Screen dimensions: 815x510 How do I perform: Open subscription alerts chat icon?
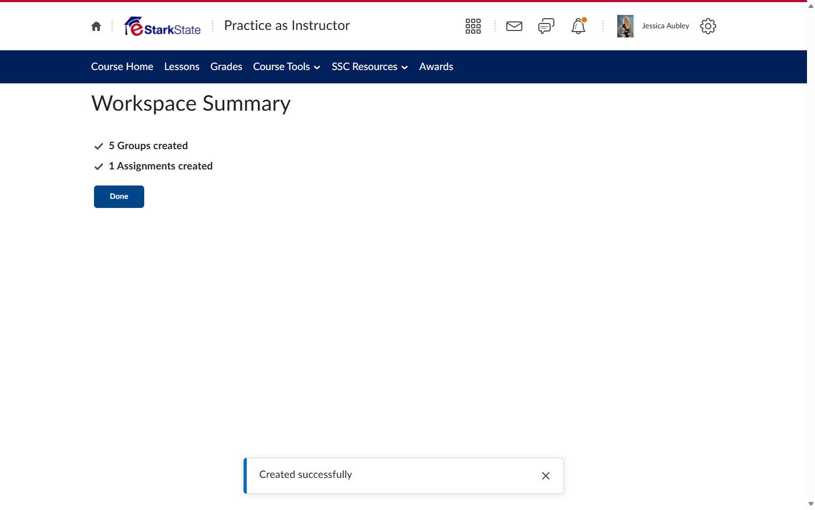(546, 26)
